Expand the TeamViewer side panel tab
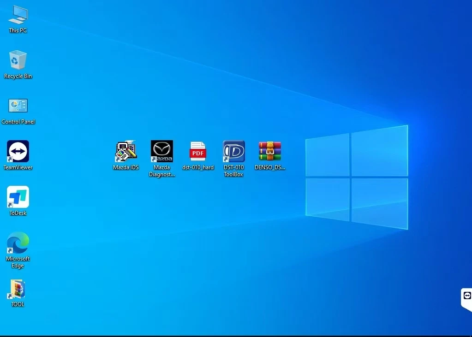The width and height of the screenshot is (472, 337). [467, 296]
